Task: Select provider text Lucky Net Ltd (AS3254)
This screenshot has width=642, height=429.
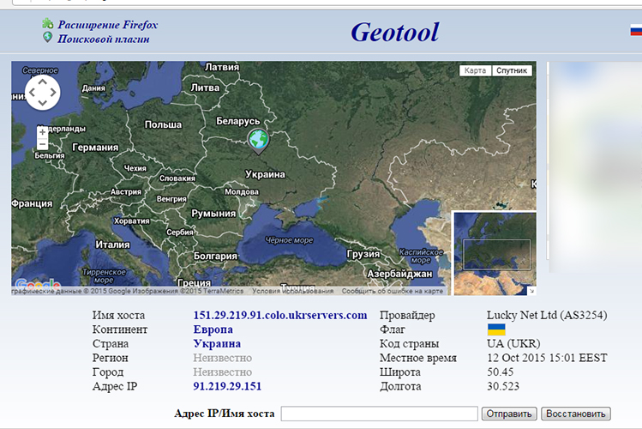Action: (x=547, y=315)
